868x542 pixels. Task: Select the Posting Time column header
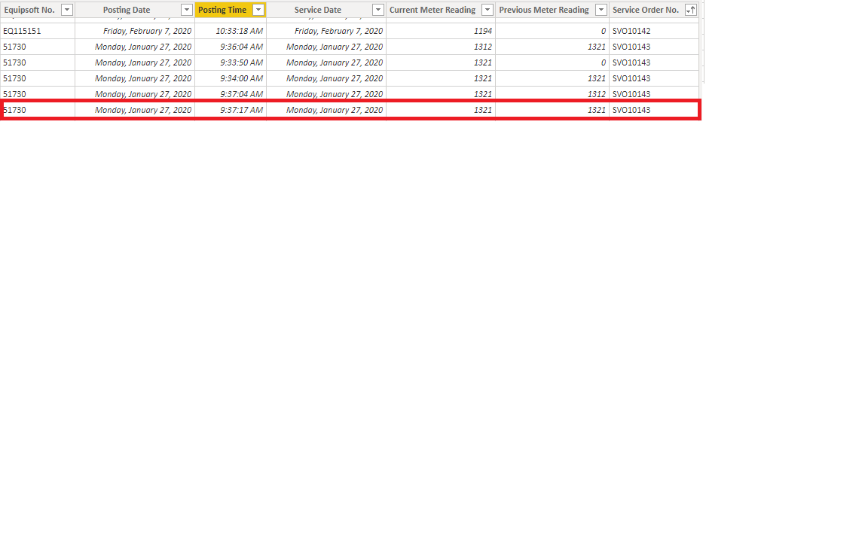(222, 10)
